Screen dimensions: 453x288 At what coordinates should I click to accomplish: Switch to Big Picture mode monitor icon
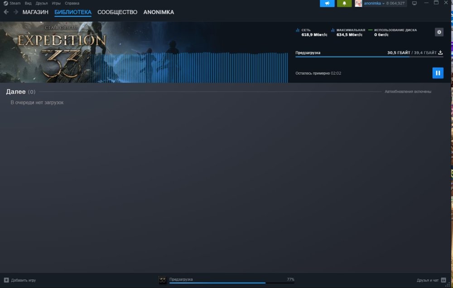[x=414, y=3]
